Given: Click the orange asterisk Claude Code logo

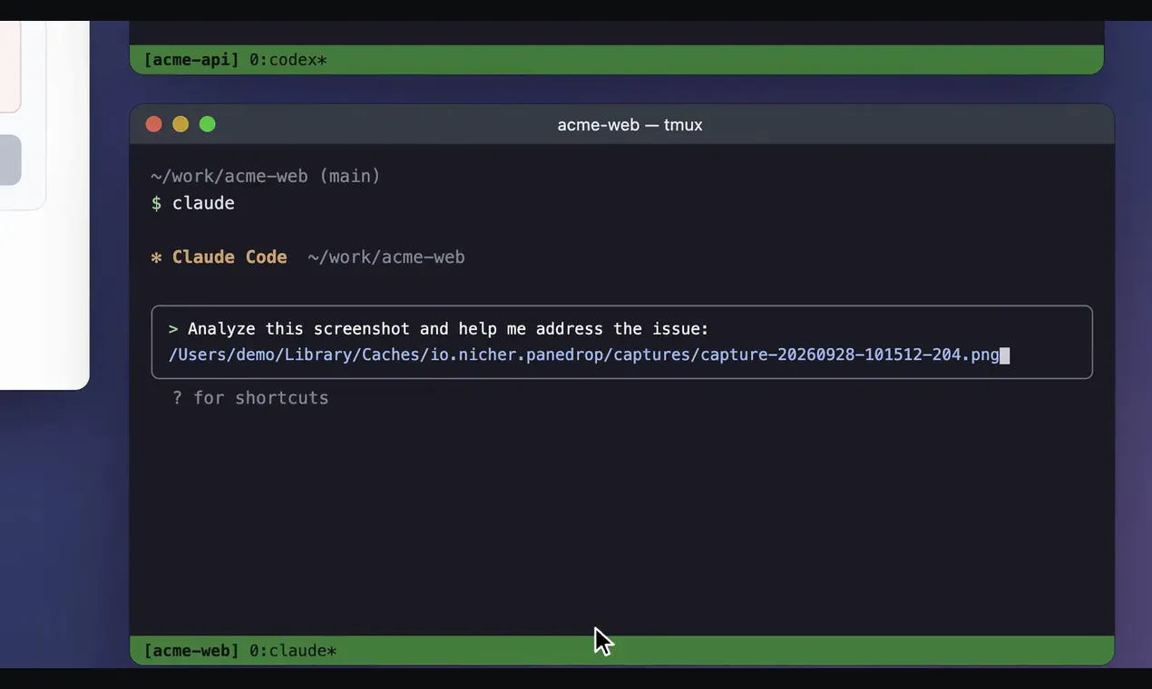Looking at the screenshot, I should tap(156, 257).
